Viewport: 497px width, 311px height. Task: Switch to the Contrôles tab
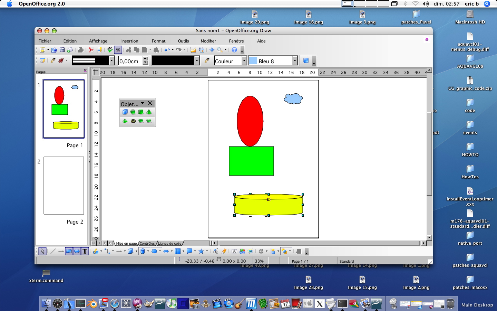147,244
